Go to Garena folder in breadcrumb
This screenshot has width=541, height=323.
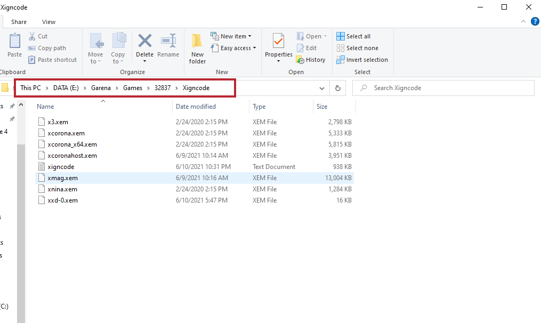pos(101,88)
